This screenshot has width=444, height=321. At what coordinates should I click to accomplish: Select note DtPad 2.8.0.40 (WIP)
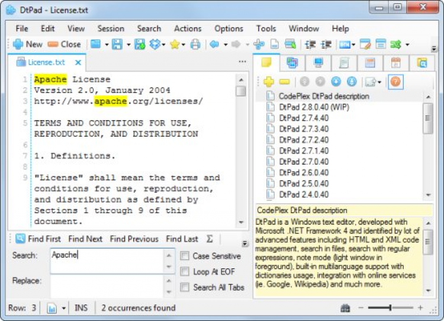314,107
